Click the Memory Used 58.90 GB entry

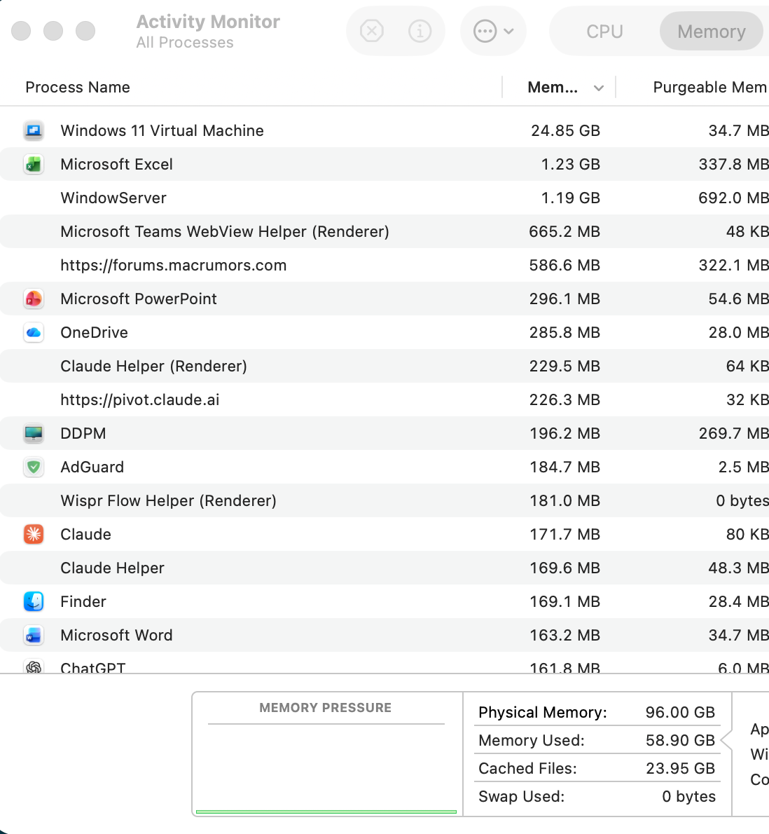tap(596, 740)
